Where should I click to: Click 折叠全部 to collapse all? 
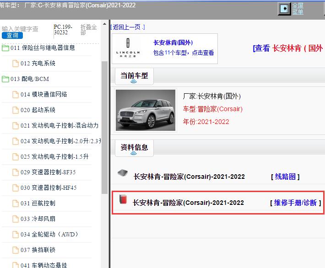pyautogui.click(x=88, y=30)
